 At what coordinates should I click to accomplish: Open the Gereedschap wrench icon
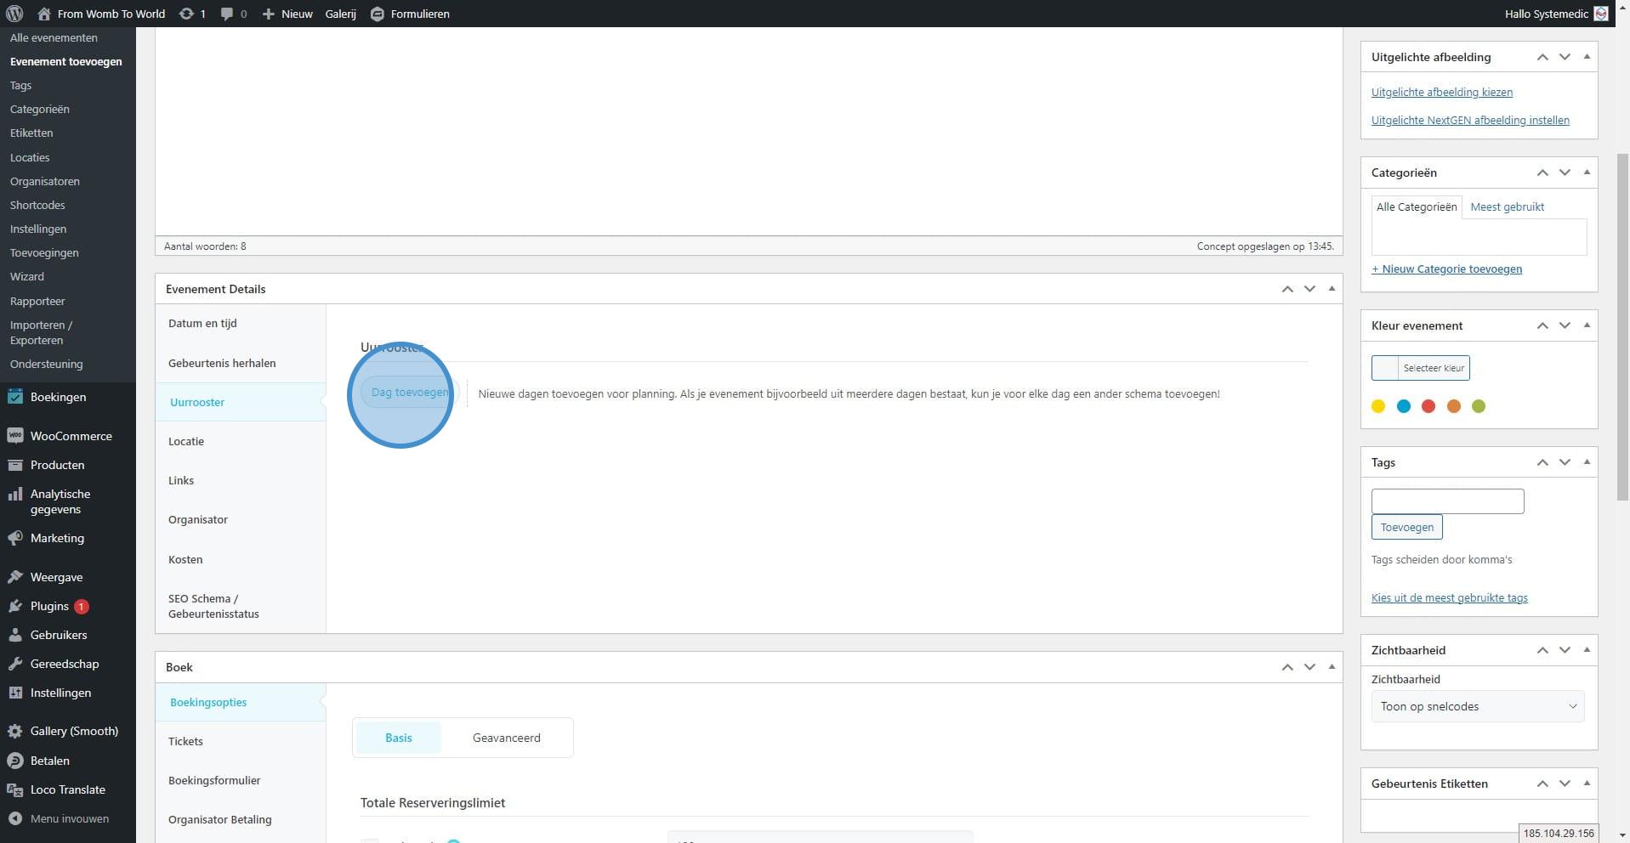point(14,664)
